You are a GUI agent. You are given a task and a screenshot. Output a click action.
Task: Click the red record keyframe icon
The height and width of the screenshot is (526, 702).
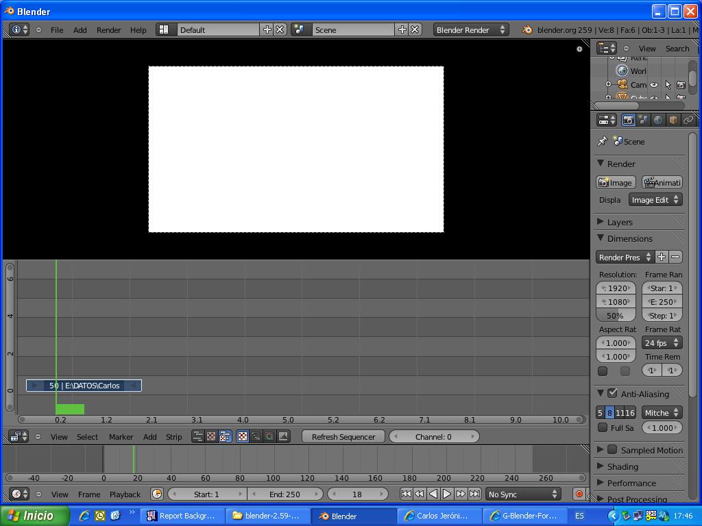579,494
